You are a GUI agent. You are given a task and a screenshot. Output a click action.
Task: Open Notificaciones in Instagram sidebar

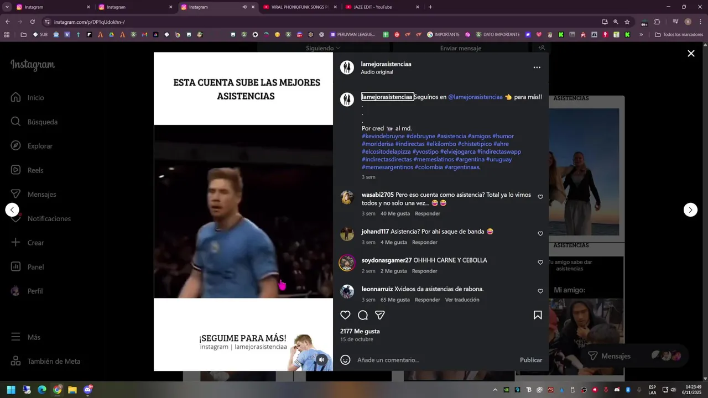coord(41,218)
